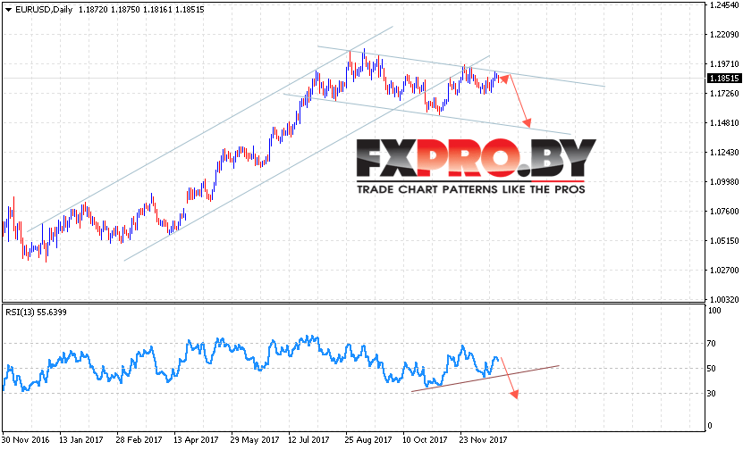Click the OHLC values 1.18720 1.18750 1.18161 1.18515
This screenshot has height=450, width=743.
141,10
